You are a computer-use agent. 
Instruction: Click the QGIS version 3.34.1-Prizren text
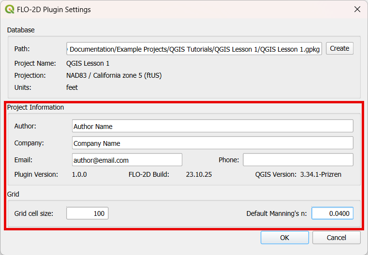tap(321, 174)
